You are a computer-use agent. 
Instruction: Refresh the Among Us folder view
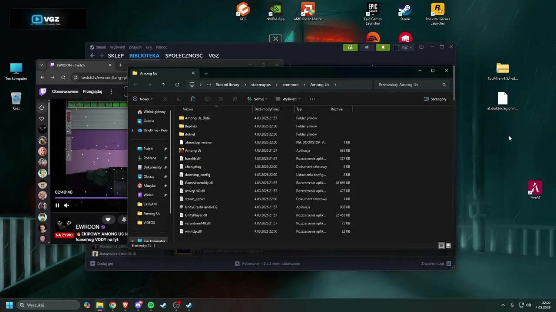177,84
